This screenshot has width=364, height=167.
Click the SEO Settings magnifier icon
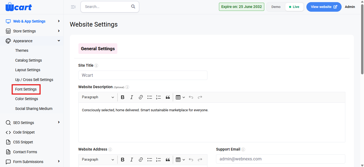[8, 123]
